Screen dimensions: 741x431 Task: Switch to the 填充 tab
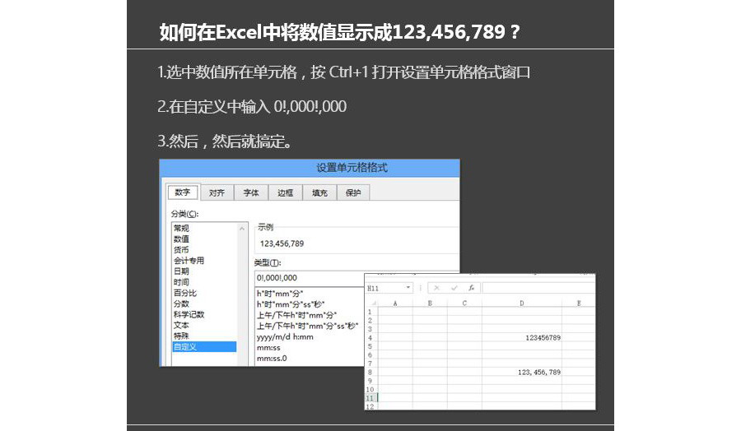coord(319,192)
